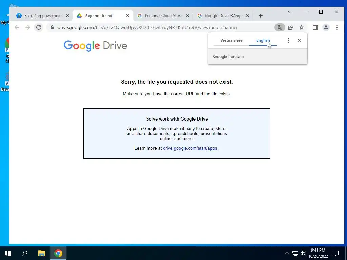Open the Windows Start menu

click(x=8, y=253)
